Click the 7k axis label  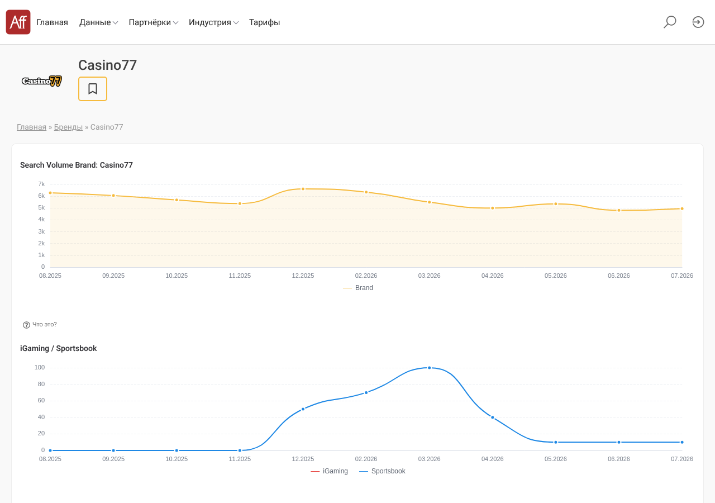click(41, 184)
